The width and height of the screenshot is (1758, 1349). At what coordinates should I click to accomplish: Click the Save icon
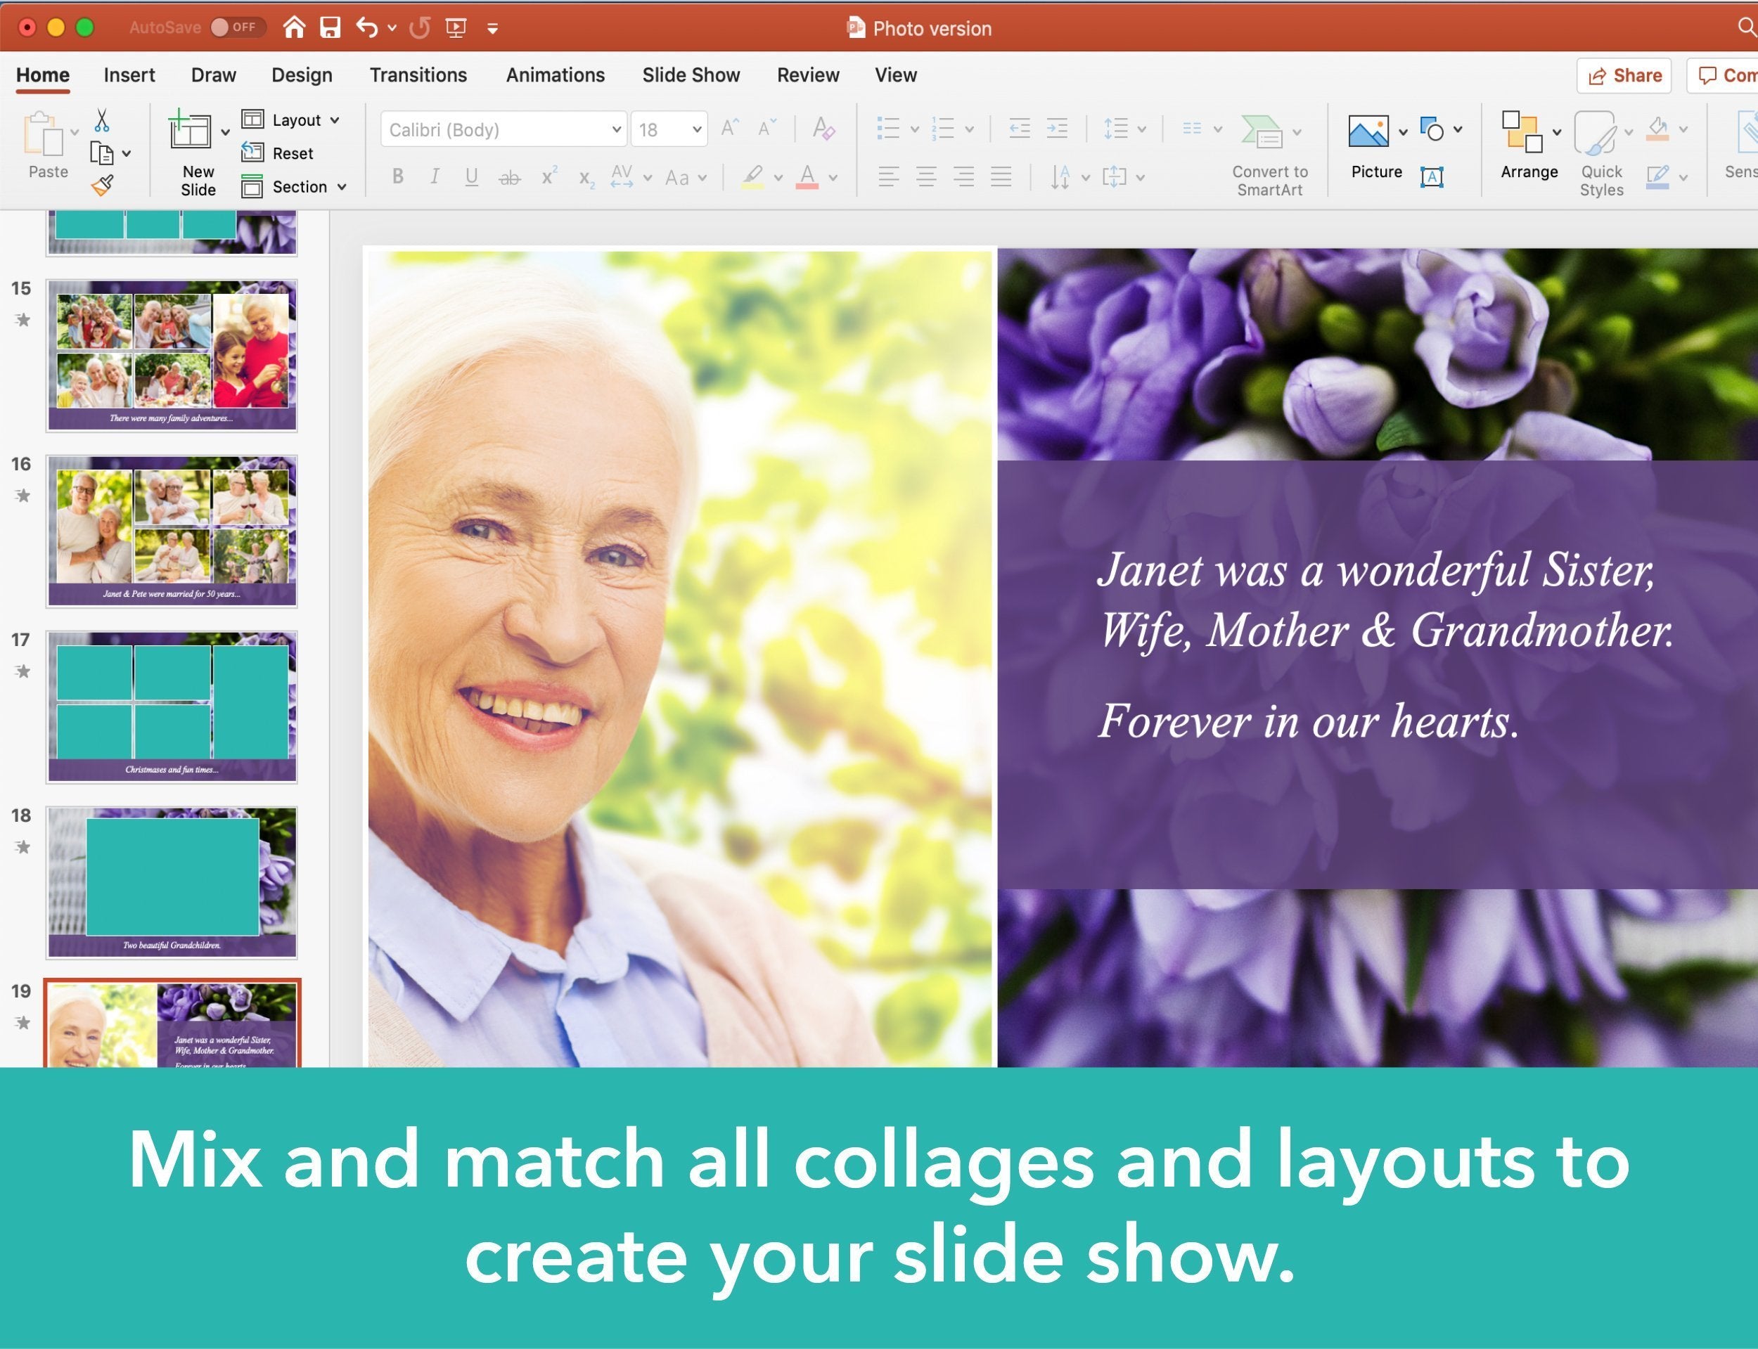click(329, 27)
